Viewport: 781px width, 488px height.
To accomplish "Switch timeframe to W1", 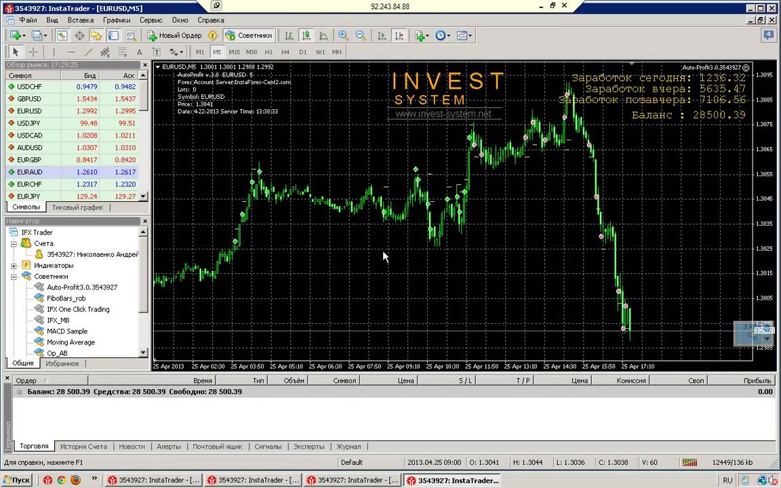I will click(x=320, y=52).
